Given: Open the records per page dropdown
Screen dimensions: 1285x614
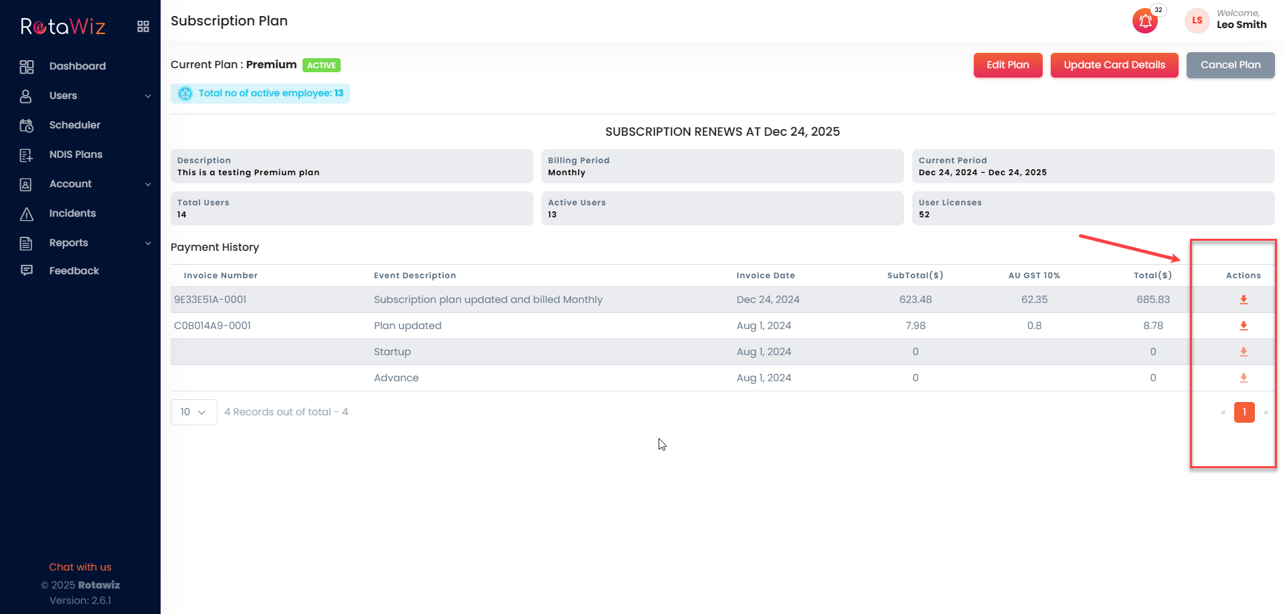Looking at the screenshot, I should coord(193,412).
